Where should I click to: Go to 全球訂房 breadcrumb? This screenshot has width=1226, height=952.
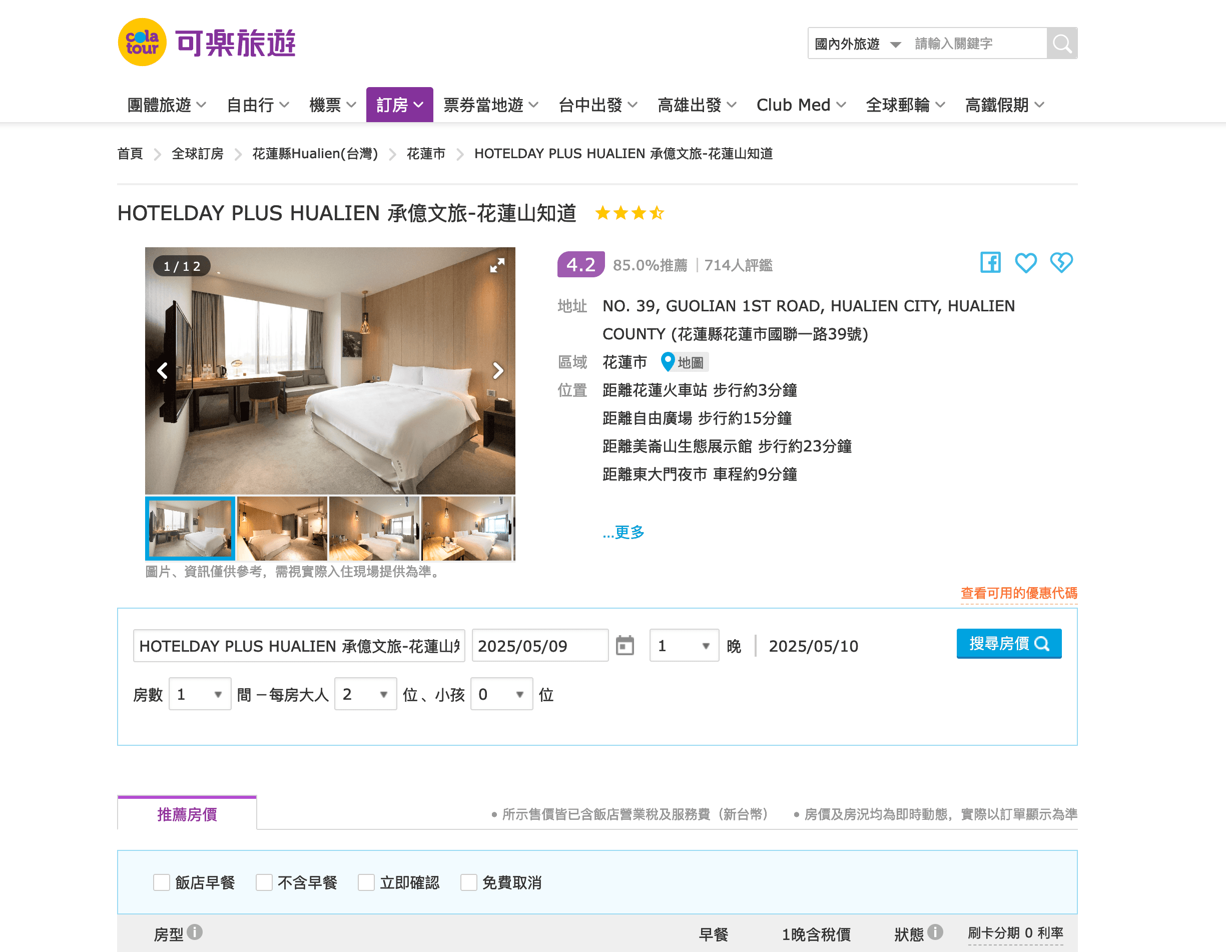pyautogui.click(x=197, y=154)
